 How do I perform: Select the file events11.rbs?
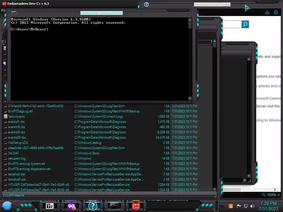pos(16,122)
